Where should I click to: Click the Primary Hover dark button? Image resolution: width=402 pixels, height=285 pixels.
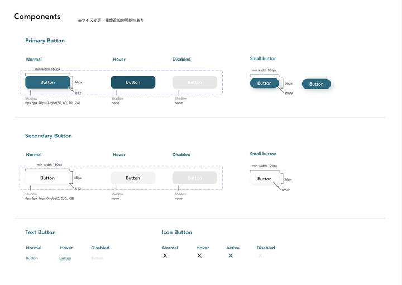pyautogui.click(x=133, y=82)
